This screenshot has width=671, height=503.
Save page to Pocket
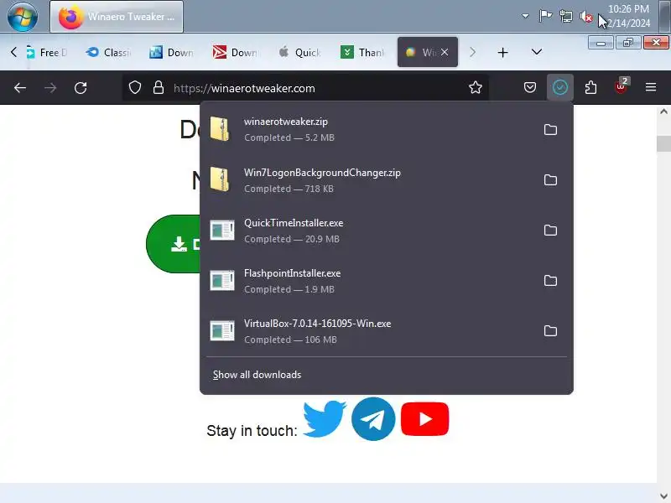click(x=530, y=88)
